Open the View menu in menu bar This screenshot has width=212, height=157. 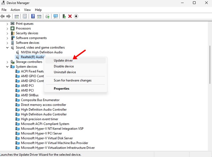[27, 10]
